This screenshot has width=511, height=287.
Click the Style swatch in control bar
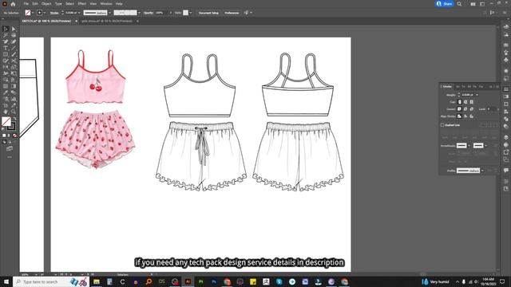coord(185,13)
